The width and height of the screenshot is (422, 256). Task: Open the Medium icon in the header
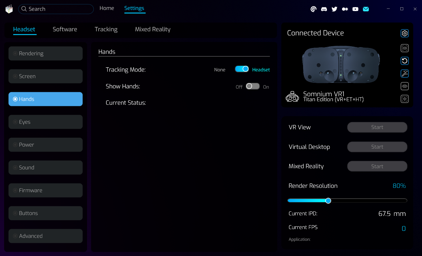click(345, 9)
